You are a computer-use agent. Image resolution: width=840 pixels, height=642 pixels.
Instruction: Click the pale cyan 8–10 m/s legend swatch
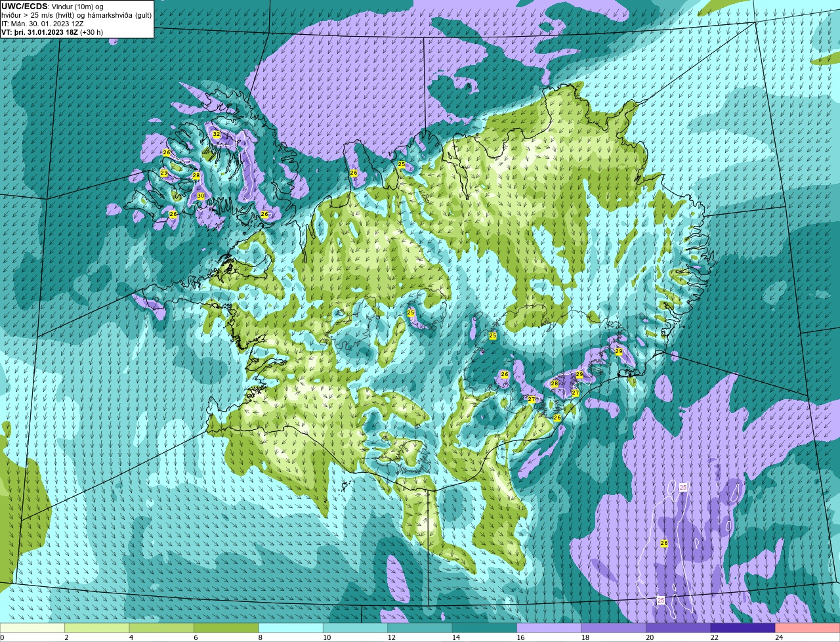click(x=291, y=628)
